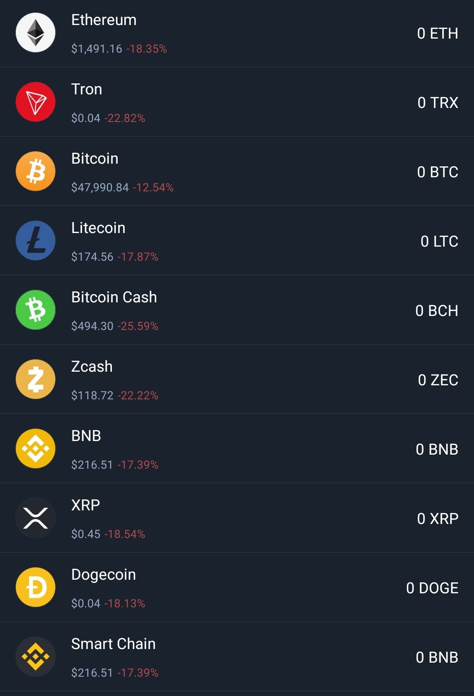This screenshot has width=474, height=696.
Task: Tap Zcash price change -22.22%
Action: tap(138, 395)
